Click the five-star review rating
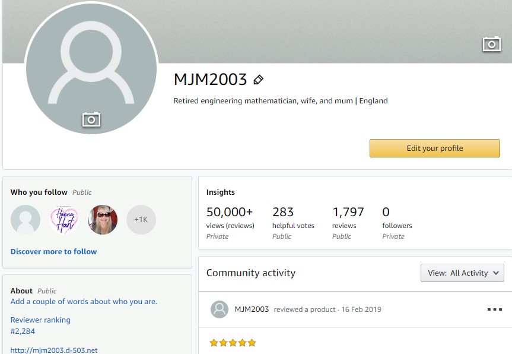The width and height of the screenshot is (512, 354). [x=233, y=343]
